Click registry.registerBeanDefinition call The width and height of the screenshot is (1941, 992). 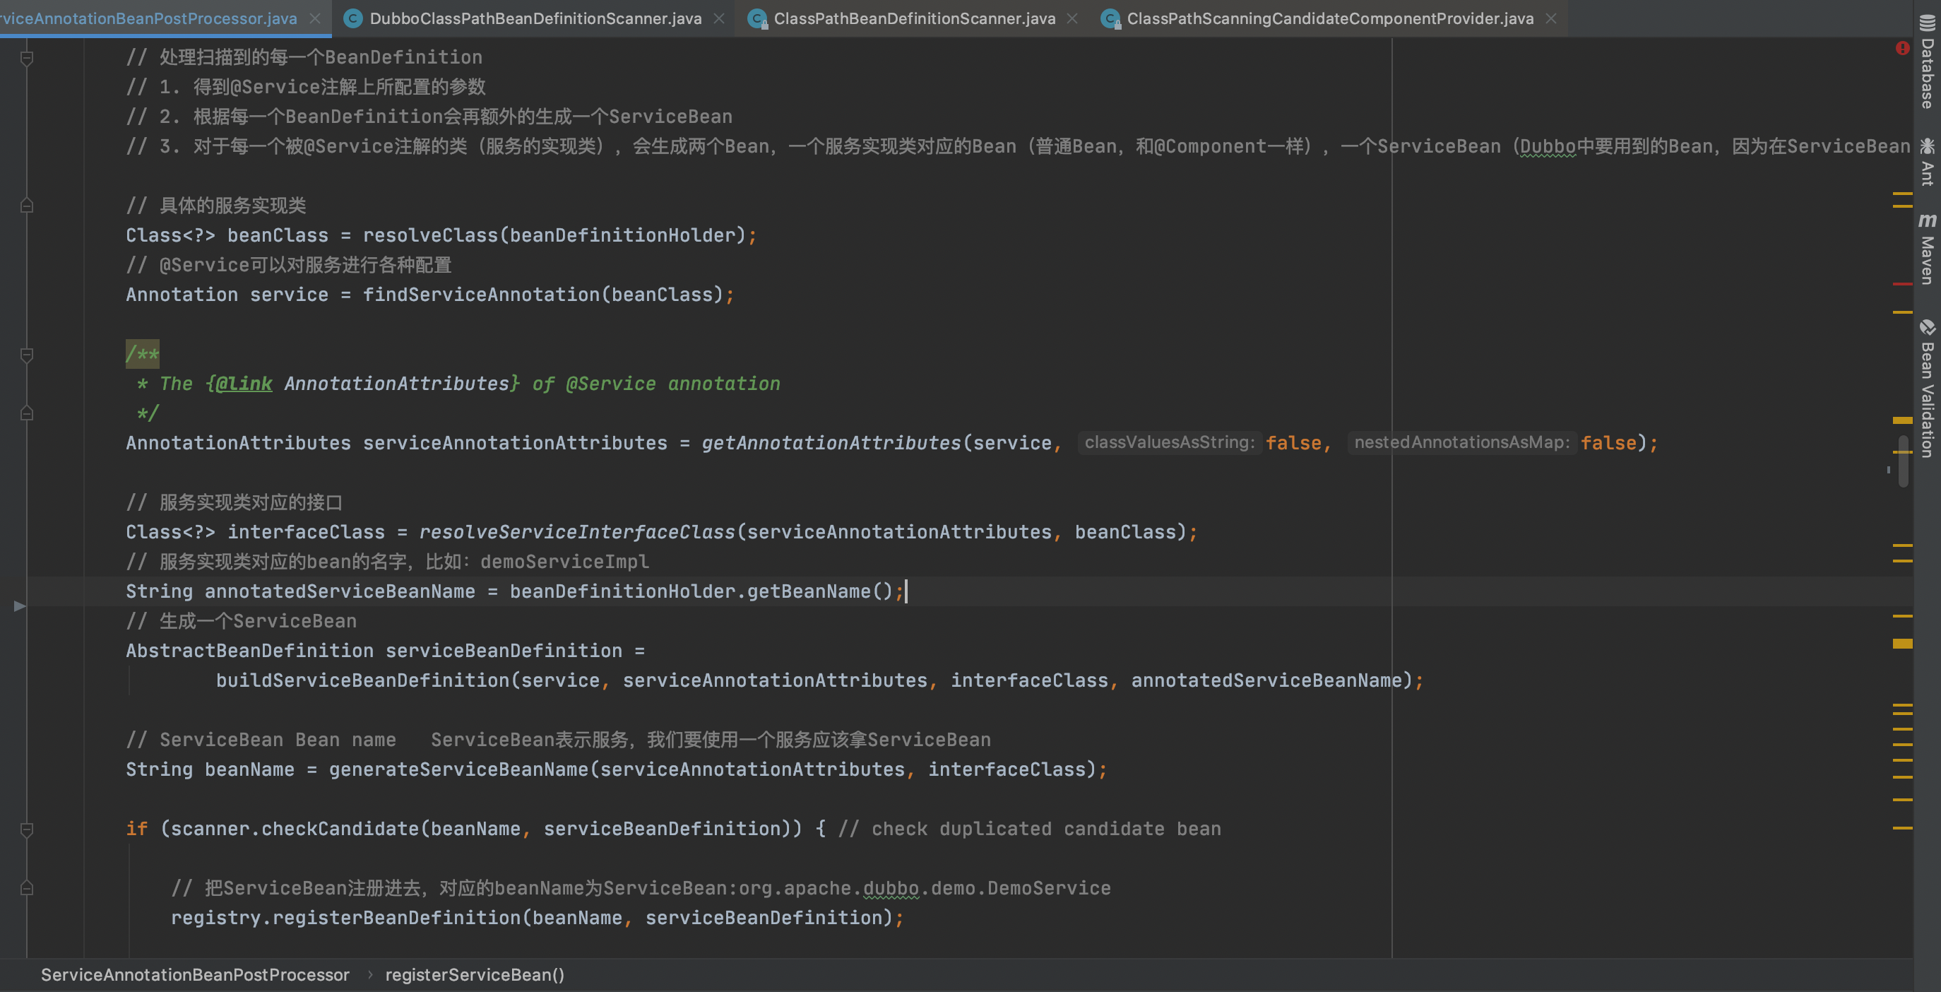tap(346, 918)
